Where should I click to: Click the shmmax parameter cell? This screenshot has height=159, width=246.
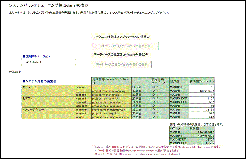pos(84,87)
